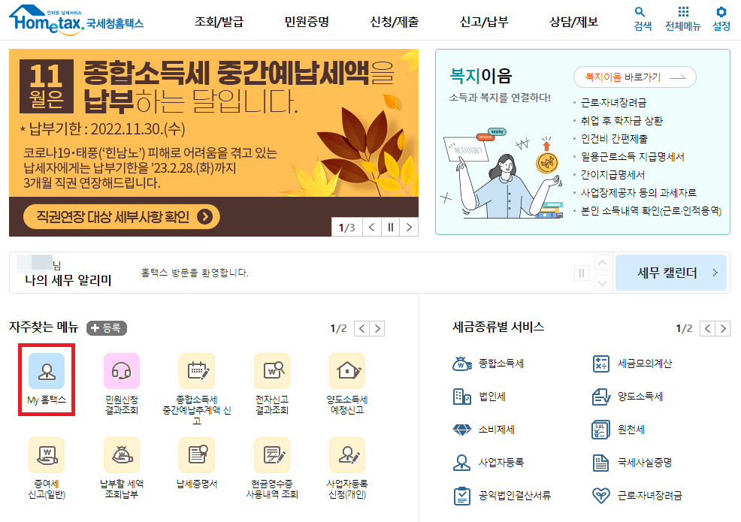The image size is (741, 522).
Task: Click the 복지이음 바로가기 button
Action: click(x=635, y=77)
